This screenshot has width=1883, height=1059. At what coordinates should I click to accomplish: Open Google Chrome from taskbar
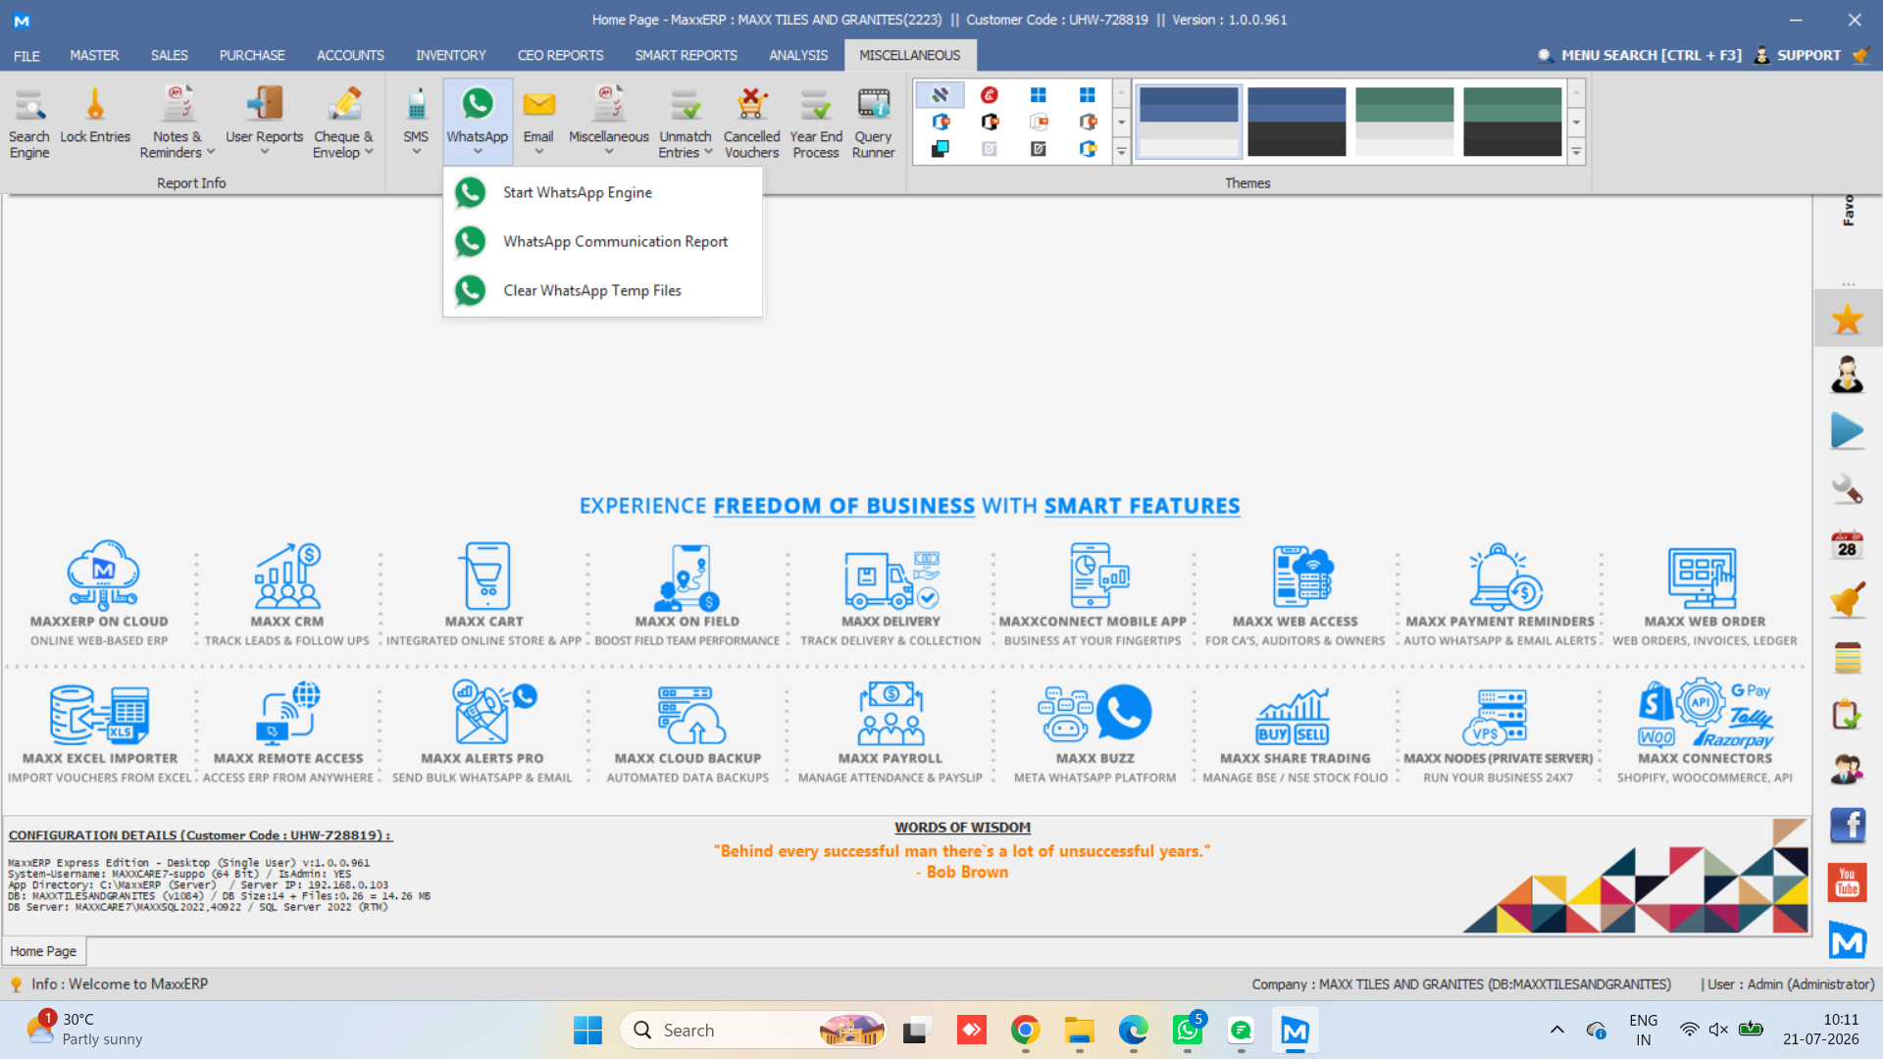(1025, 1030)
